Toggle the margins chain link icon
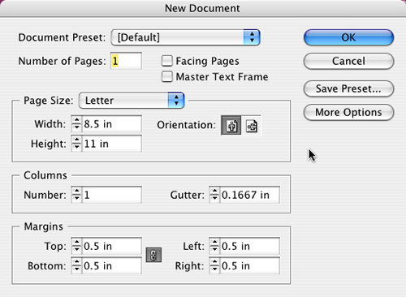Image resolution: width=406 pixels, height=297 pixels. [153, 255]
